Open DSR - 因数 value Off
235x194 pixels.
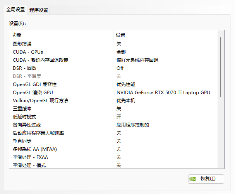(x=120, y=68)
